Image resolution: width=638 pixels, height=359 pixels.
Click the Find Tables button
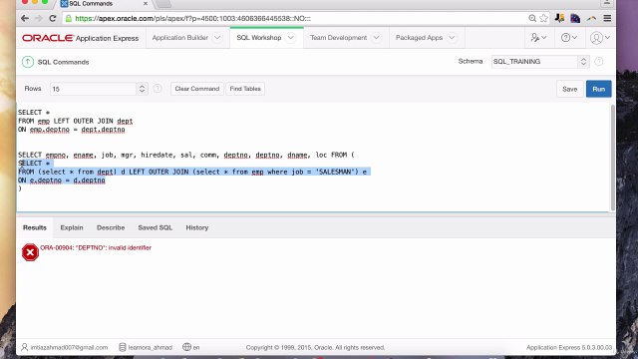pyautogui.click(x=245, y=89)
